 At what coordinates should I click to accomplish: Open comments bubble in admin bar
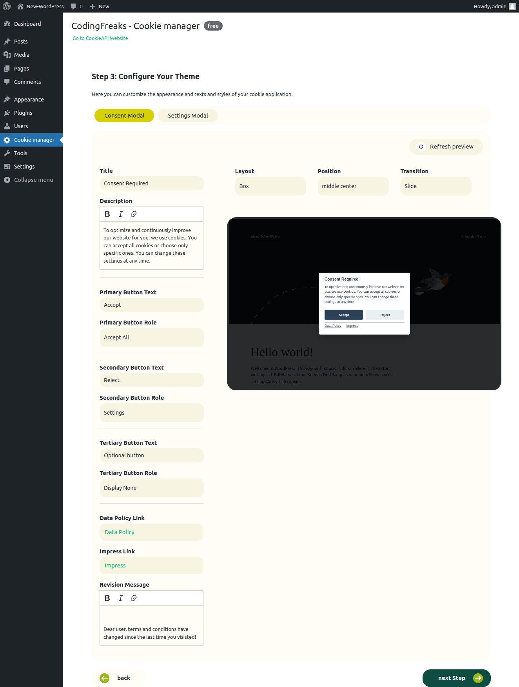(x=76, y=6)
